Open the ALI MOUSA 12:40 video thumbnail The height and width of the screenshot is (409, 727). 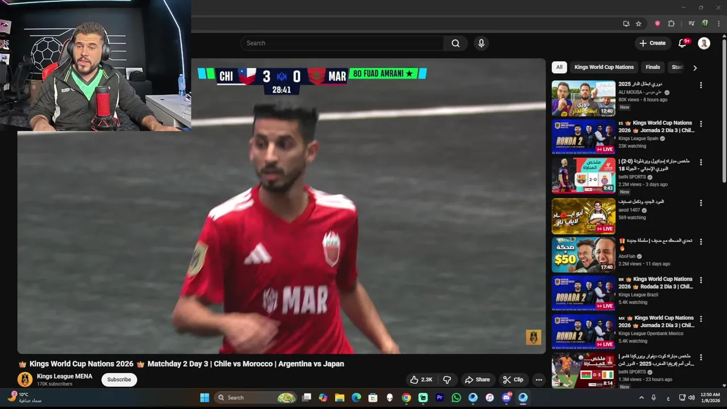(x=583, y=98)
